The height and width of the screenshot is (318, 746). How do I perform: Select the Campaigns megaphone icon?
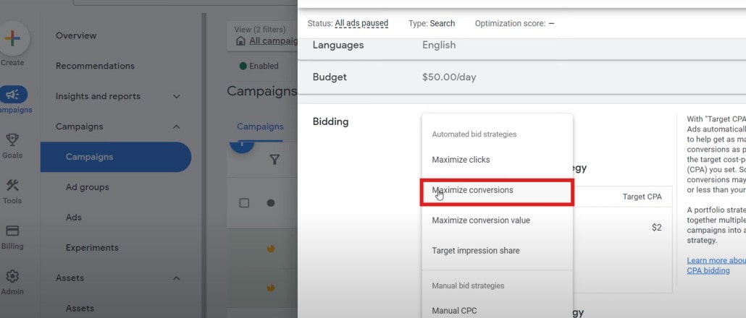[x=13, y=95]
